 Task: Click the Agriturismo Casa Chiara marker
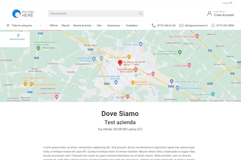pyautogui.click(x=197, y=36)
